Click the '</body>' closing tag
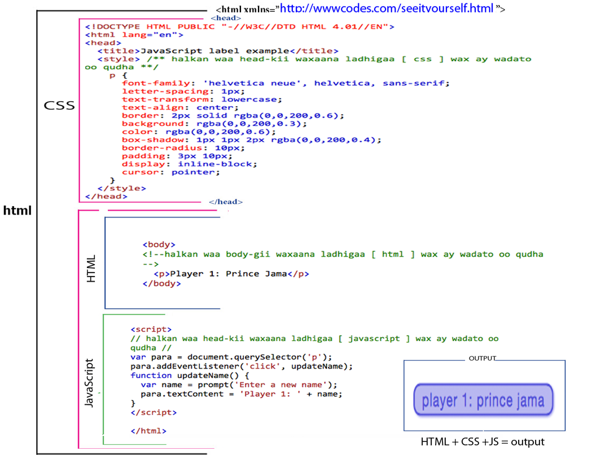 click(161, 283)
